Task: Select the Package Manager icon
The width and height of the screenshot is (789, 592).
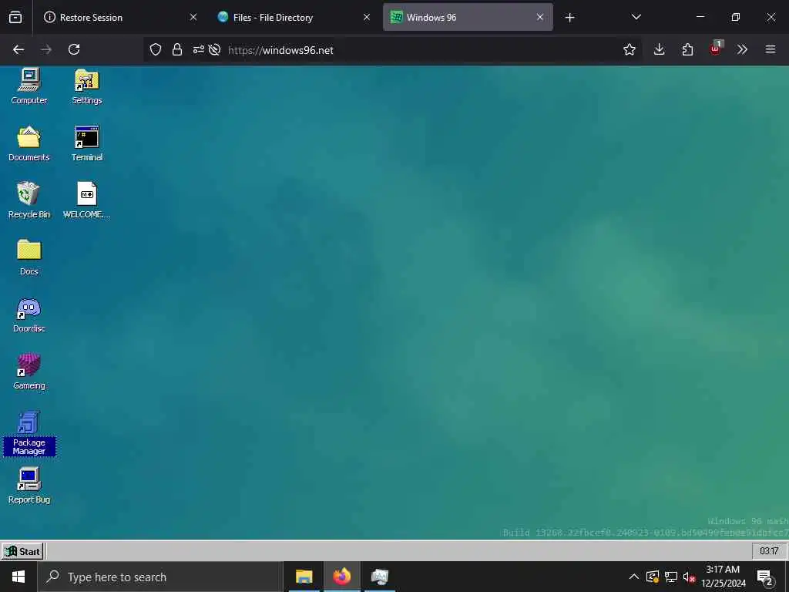Action: click(x=29, y=433)
